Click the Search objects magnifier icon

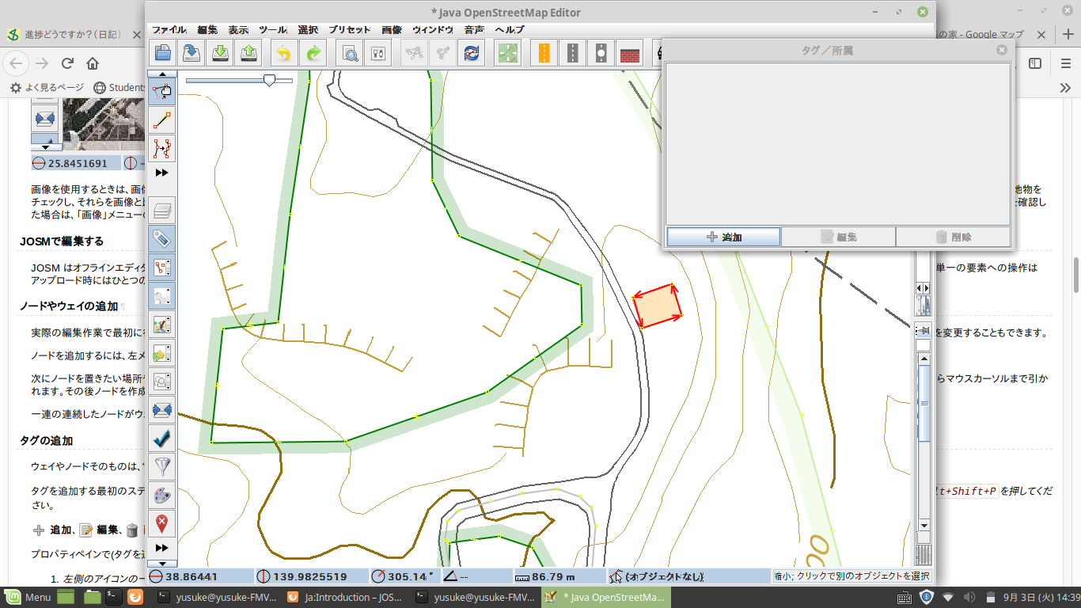[x=349, y=53]
